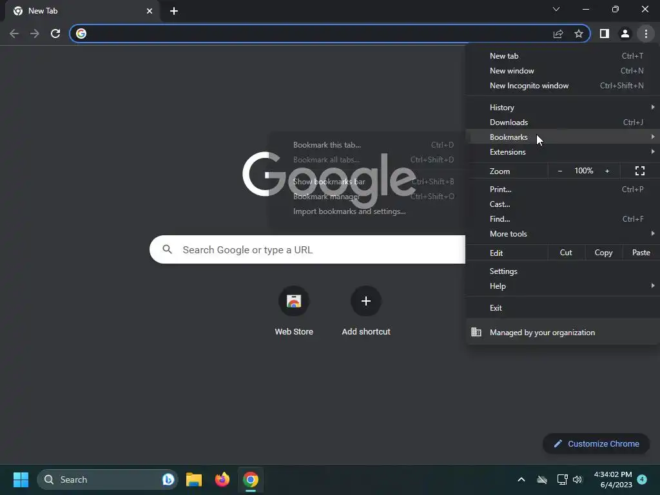Open Downloads from the menu
Viewport: 660px width, 495px height.
[563, 122]
